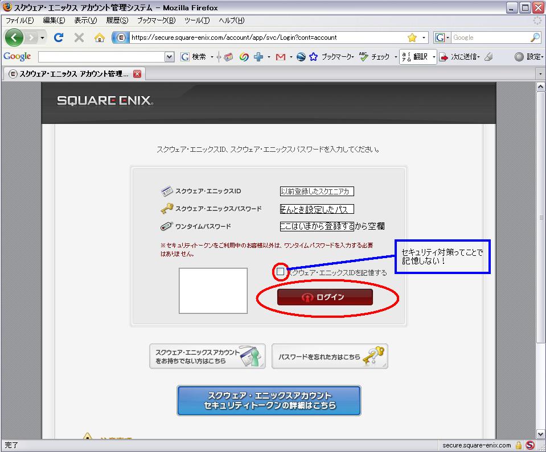Open the 翻訳 dropdown arrow

(x=433, y=57)
